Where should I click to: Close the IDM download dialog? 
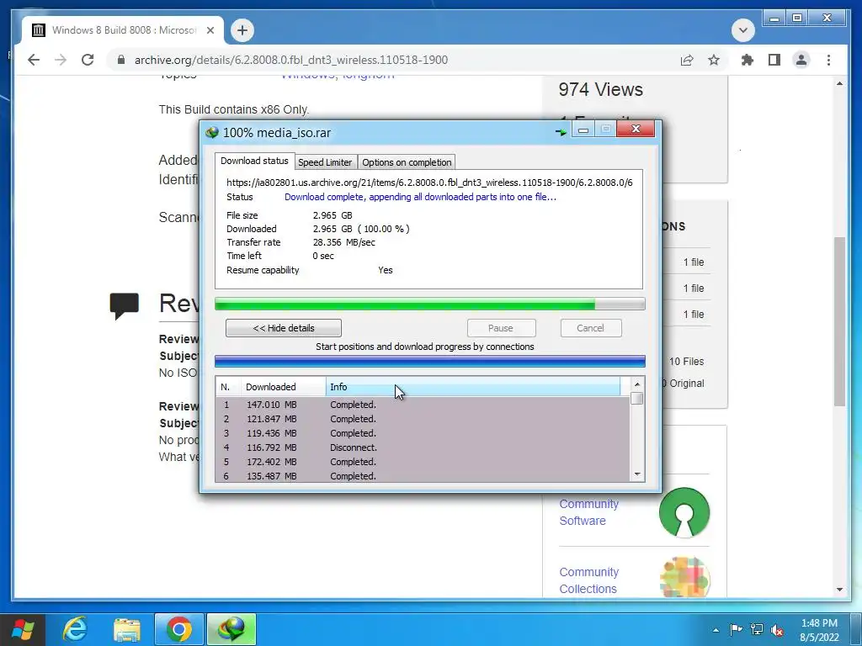pos(636,129)
